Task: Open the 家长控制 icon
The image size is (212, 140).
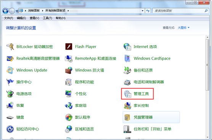Action: click(127, 106)
